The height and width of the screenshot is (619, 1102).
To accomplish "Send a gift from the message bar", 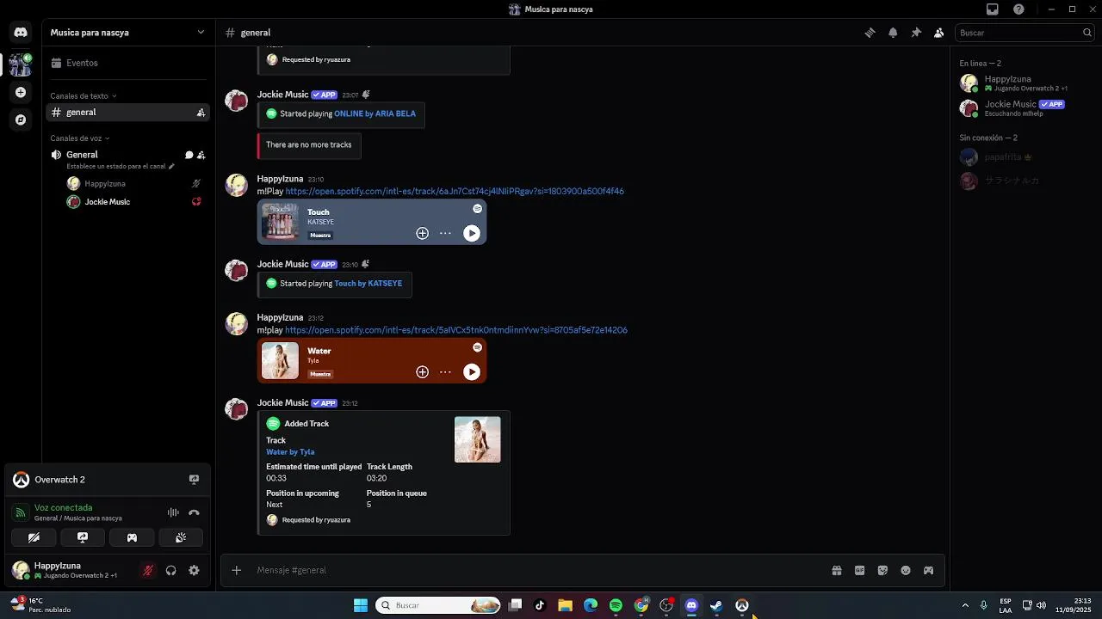I will (836, 570).
